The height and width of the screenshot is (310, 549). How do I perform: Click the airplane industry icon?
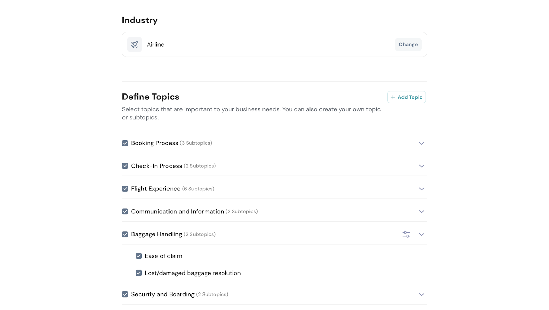click(x=135, y=45)
